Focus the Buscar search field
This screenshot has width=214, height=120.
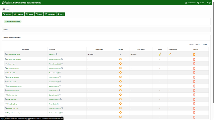[x=106, y=30]
